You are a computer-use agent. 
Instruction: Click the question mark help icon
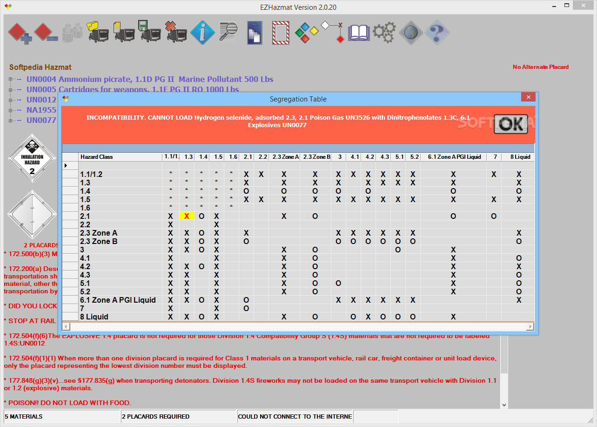point(437,33)
